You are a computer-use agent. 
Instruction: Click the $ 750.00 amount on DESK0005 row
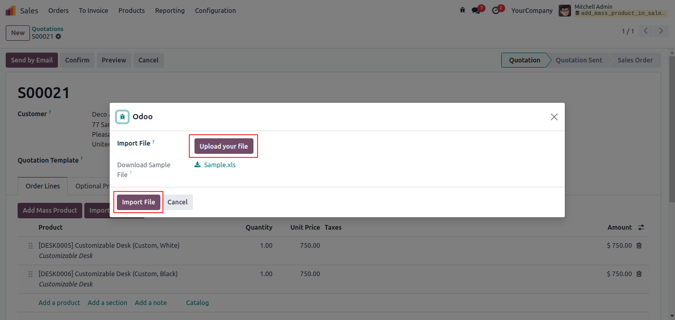tap(620, 246)
